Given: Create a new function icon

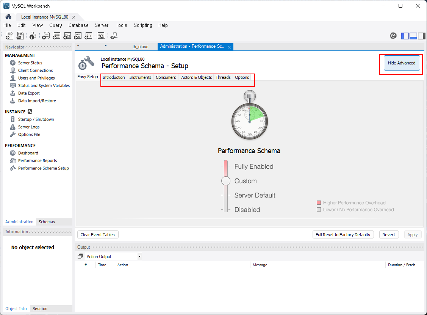Looking at the screenshot, I should click(88, 36).
